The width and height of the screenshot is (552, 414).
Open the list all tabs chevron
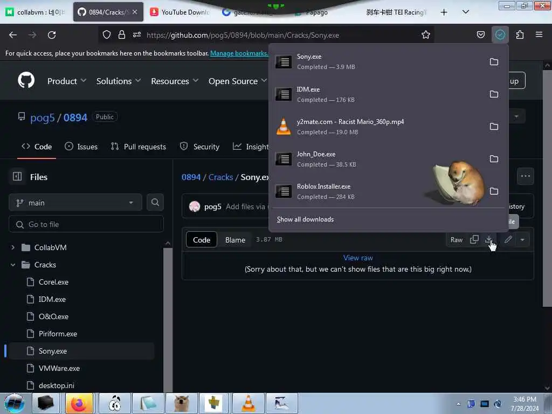pyautogui.click(x=465, y=12)
